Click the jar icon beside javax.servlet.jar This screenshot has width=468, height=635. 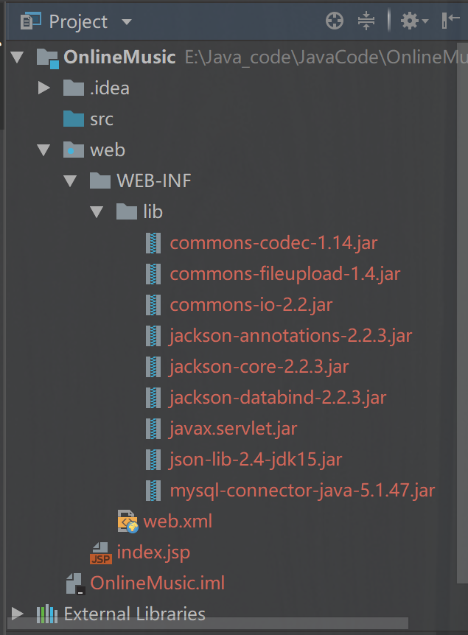click(x=153, y=429)
